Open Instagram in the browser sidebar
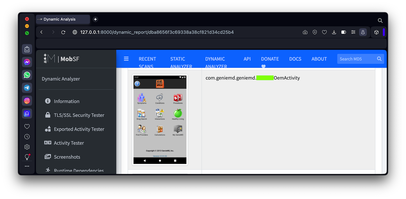The height and width of the screenshot is (199, 406). (27, 101)
